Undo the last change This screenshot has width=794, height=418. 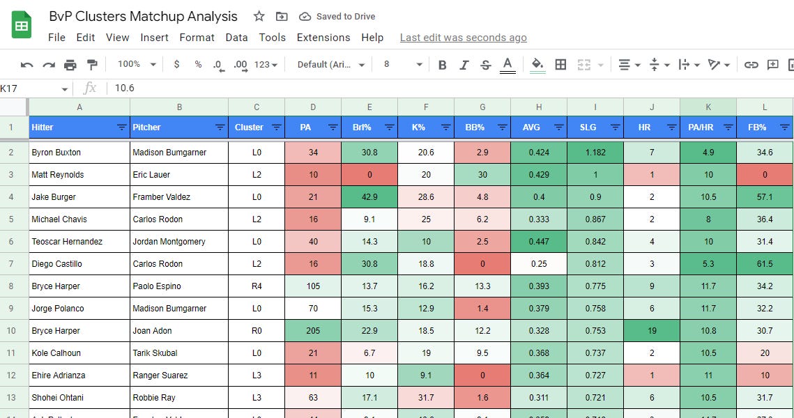[x=27, y=63]
